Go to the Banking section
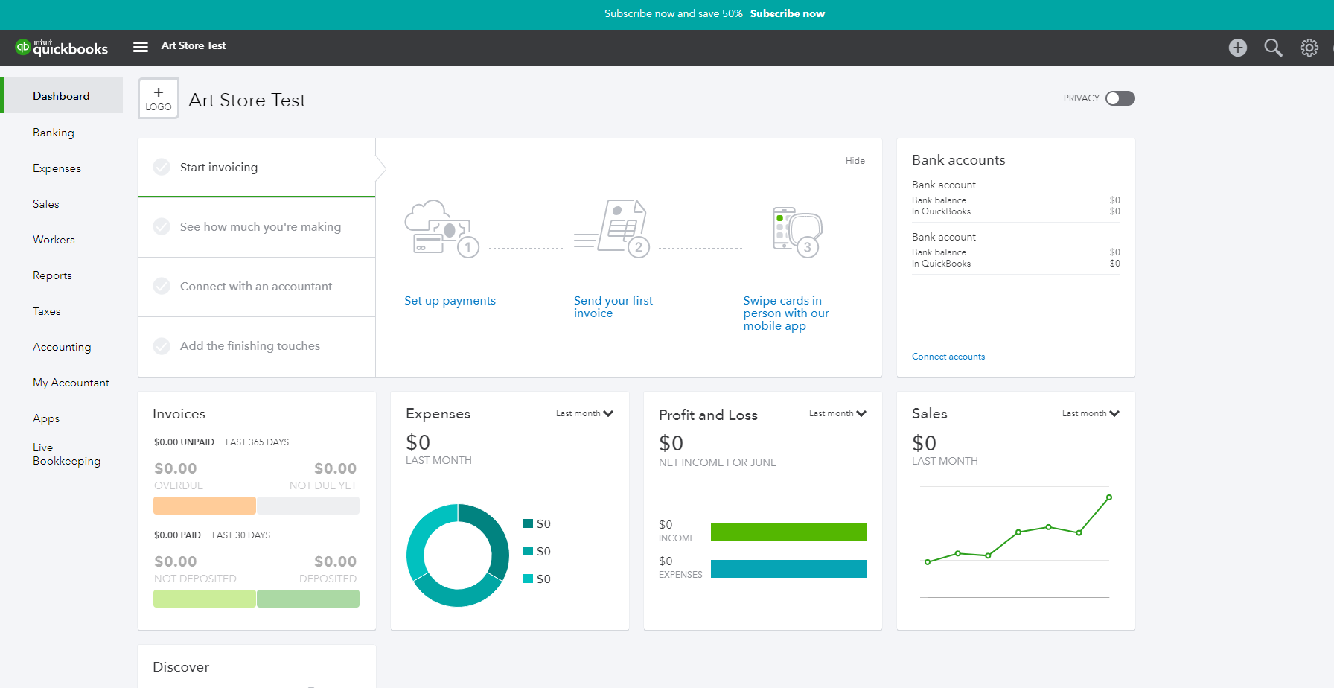Viewport: 1334px width, 688px height. click(53, 132)
